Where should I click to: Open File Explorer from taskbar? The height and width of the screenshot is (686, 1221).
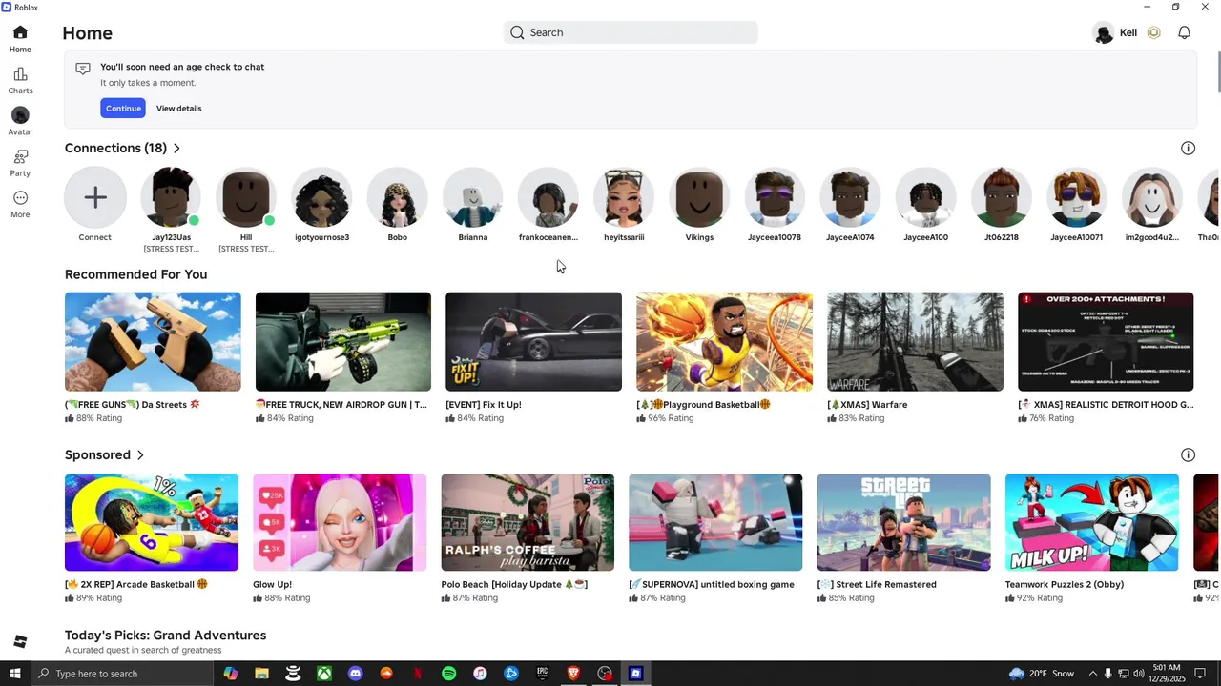pos(261,674)
